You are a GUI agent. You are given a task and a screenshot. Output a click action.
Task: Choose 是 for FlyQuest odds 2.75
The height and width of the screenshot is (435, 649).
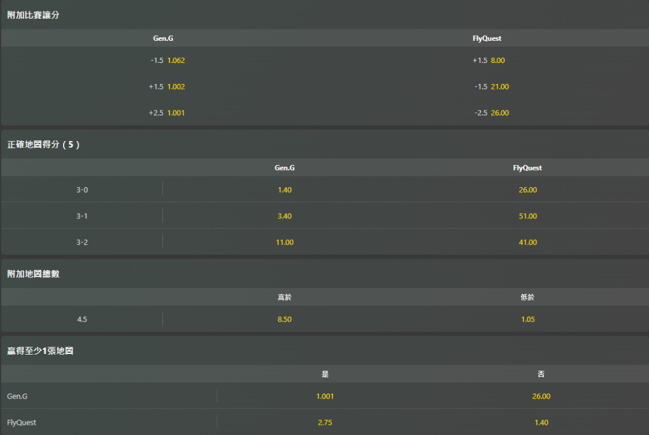coord(325,423)
